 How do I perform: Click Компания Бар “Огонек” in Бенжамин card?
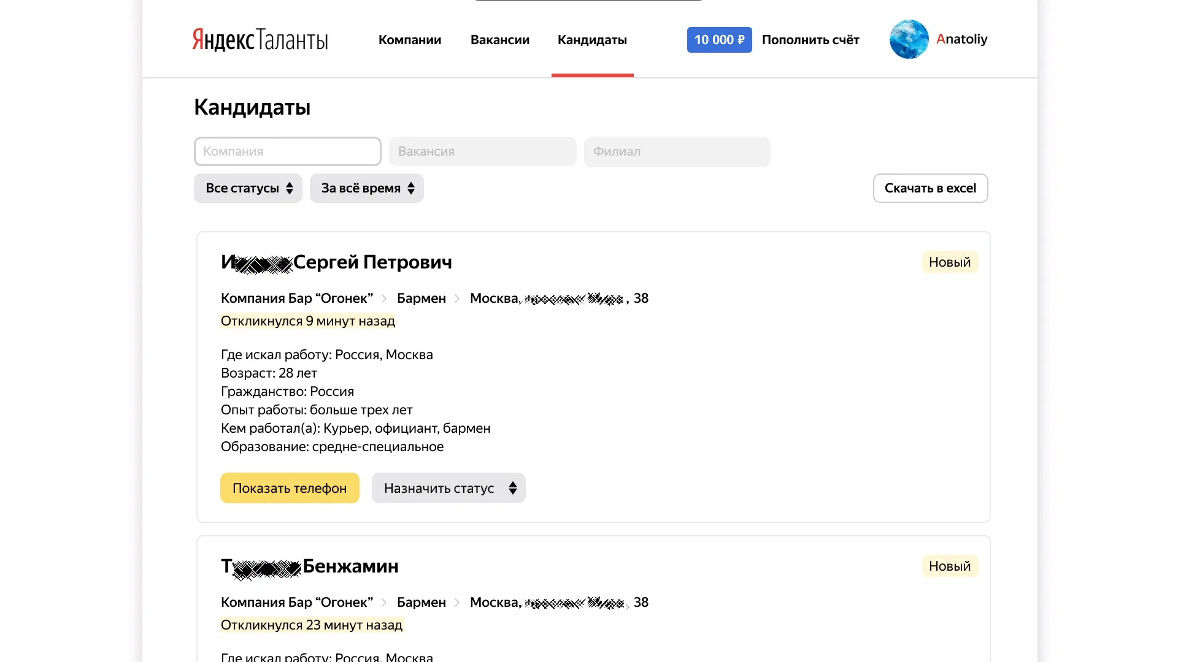pyautogui.click(x=297, y=603)
